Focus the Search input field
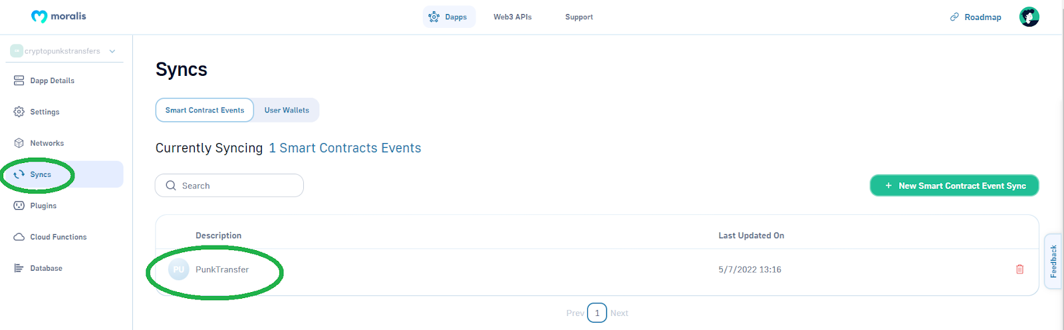Image resolution: width=1064 pixels, height=330 pixels. click(229, 186)
